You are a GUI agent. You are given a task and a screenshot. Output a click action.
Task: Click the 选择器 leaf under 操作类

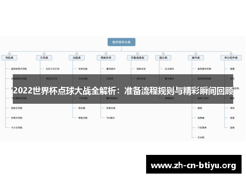pos(201,118)
